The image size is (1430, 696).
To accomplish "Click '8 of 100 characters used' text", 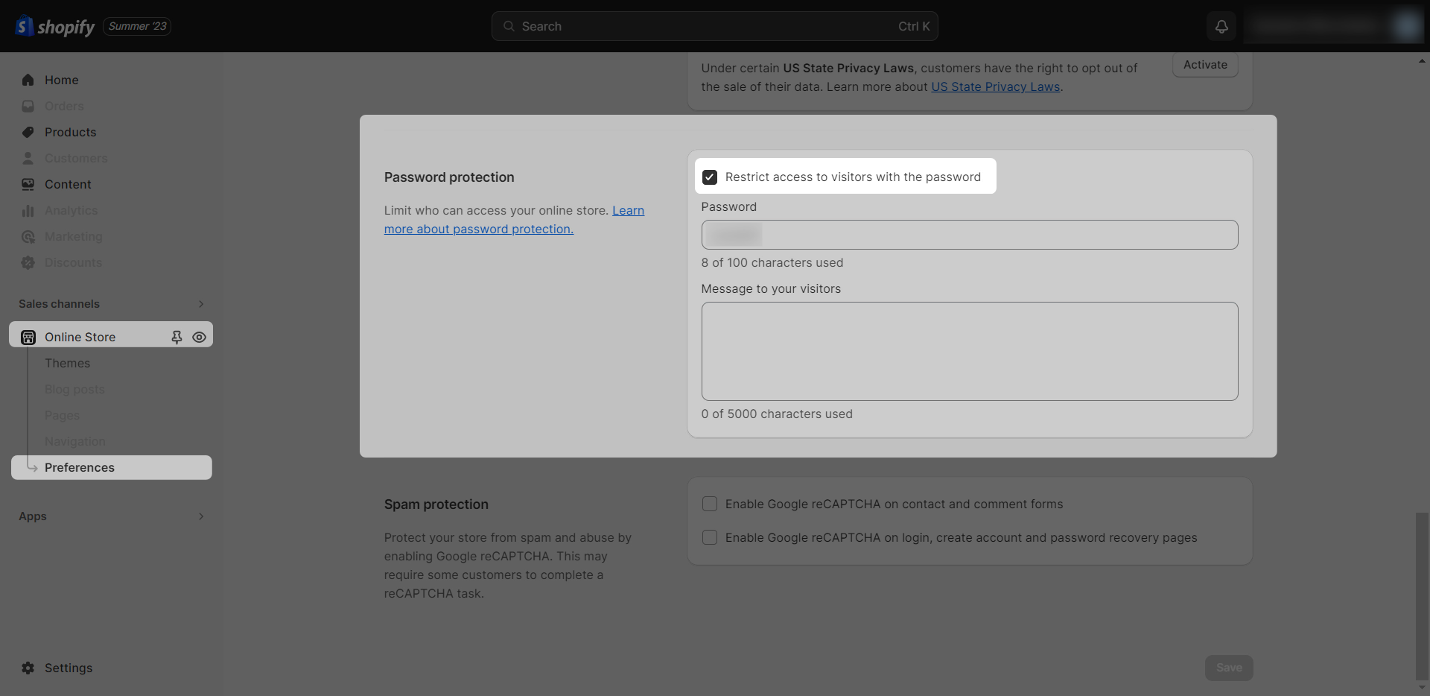I will pos(772,262).
